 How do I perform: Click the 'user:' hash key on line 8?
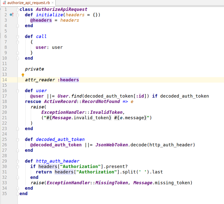(x=42, y=47)
